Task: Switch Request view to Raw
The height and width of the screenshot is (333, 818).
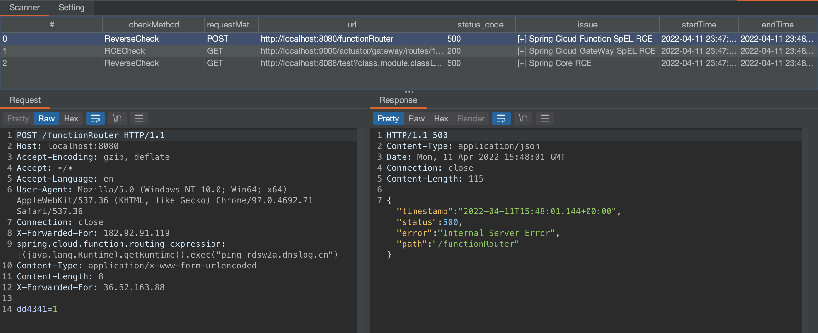Action: [x=46, y=119]
